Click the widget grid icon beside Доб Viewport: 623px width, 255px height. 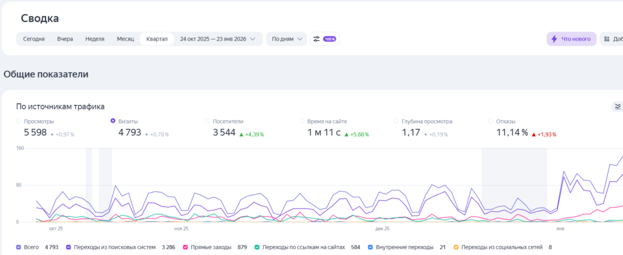[606, 39]
